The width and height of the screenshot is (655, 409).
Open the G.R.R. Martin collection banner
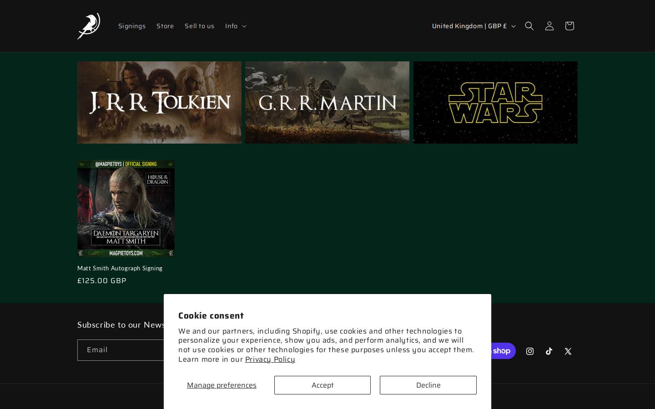tap(327, 102)
